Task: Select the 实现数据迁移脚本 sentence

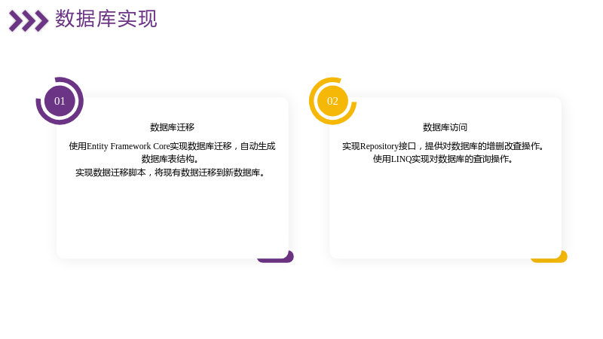Action: point(171,173)
